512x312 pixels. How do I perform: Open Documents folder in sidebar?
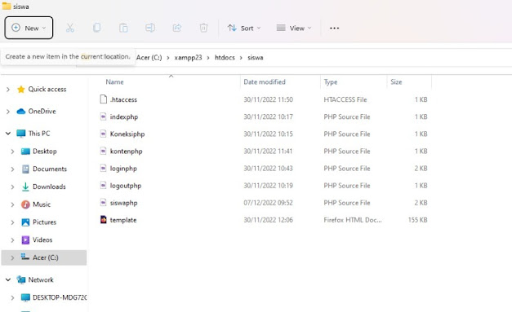50,169
